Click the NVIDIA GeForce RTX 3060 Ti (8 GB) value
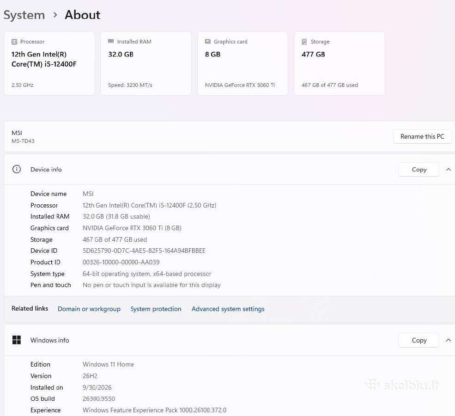This screenshot has height=416, width=455. (132, 228)
